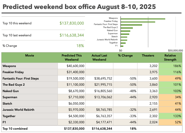Select the Top 10 this weekend value $137,830,000
Viewport: 185px width, 133px height.
coord(72,23)
